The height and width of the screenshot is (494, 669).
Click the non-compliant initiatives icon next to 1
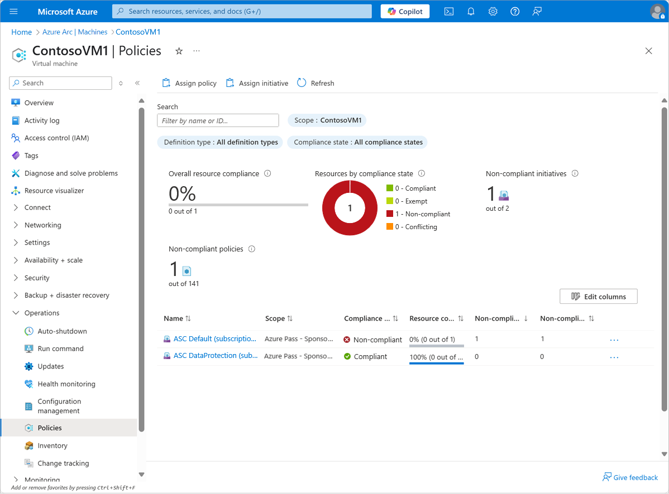click(504, 196)
